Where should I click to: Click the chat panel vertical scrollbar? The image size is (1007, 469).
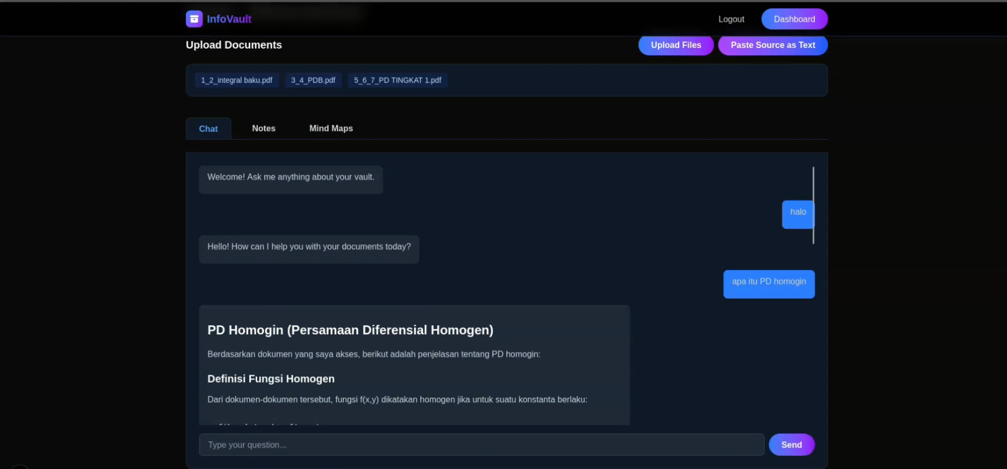point(813,205)
